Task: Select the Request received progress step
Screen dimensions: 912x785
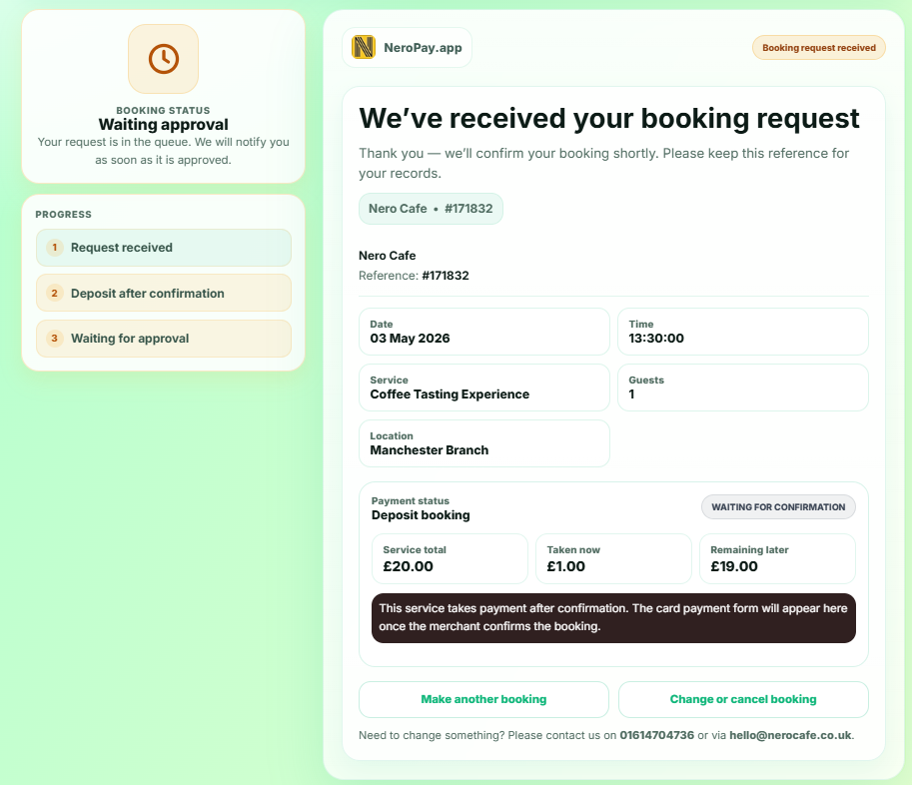Action: coord(164,248)
